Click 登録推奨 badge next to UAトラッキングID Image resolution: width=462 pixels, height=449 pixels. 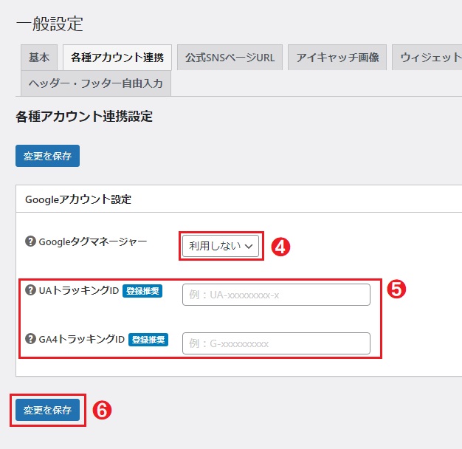(x=142, y=291)
